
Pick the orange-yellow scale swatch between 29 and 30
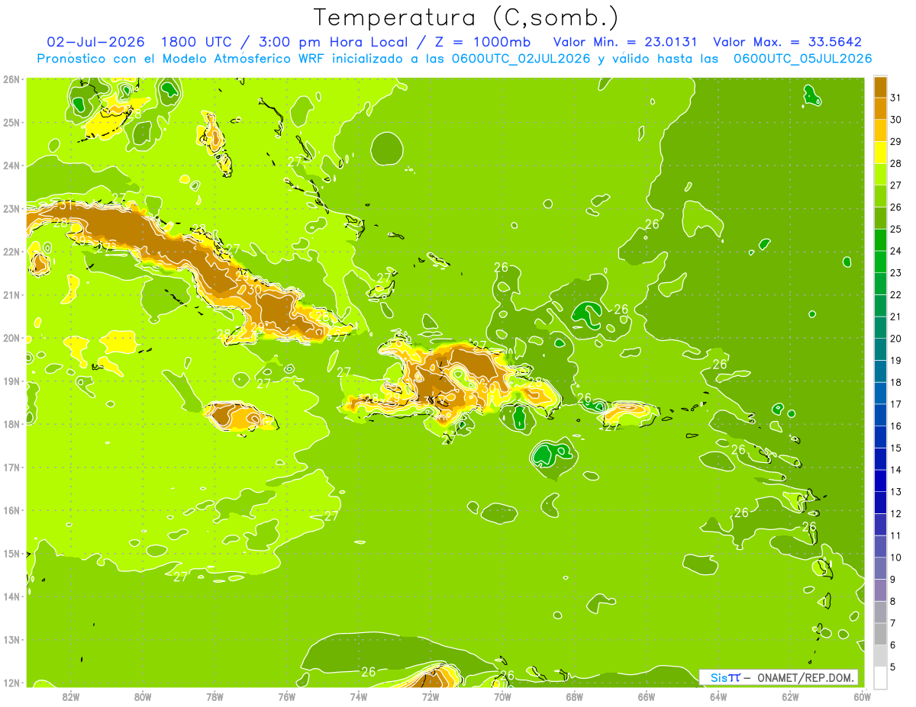pyautogui.click(x=880, y=130)
